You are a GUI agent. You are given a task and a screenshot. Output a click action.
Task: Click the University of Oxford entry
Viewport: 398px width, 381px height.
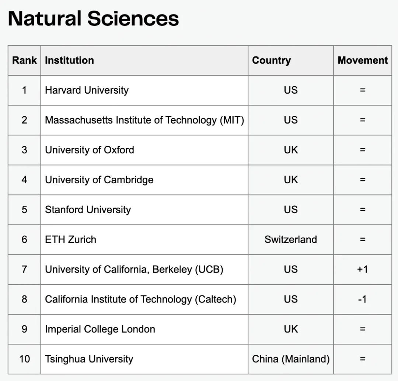click(x=90, y=150)
